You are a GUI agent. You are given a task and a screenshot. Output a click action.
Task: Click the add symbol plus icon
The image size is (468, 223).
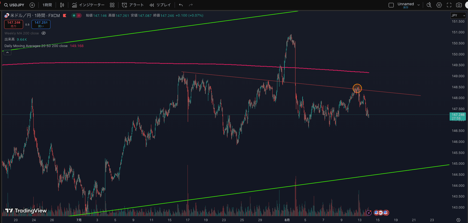pyautogui.click(x=32, y=5)
